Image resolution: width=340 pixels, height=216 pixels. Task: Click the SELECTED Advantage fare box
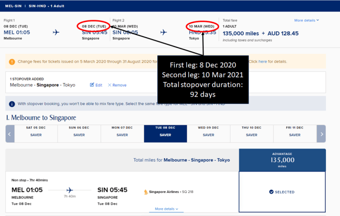click(x=282, y=192)
